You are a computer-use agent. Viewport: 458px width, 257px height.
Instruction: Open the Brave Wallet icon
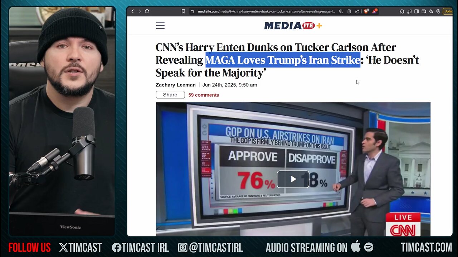coord(424,11)
